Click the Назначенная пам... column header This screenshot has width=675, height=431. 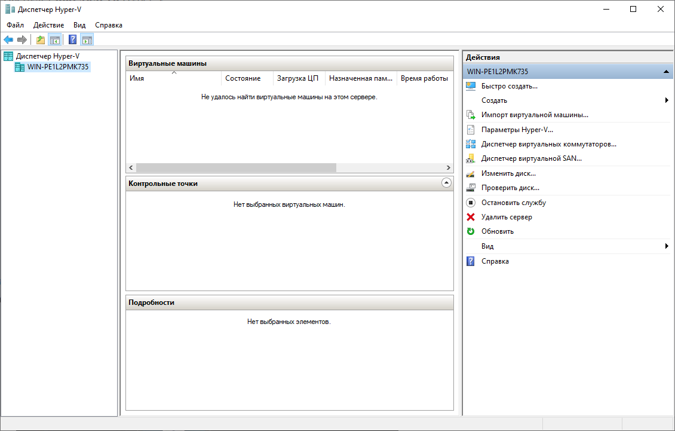pos(361,78)
